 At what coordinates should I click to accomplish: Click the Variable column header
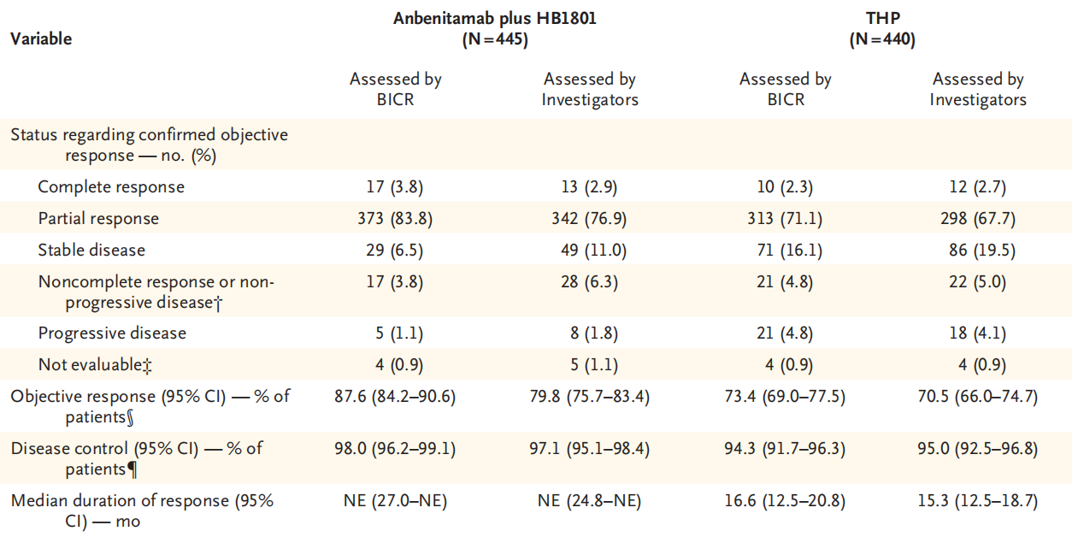coord(41,38)
